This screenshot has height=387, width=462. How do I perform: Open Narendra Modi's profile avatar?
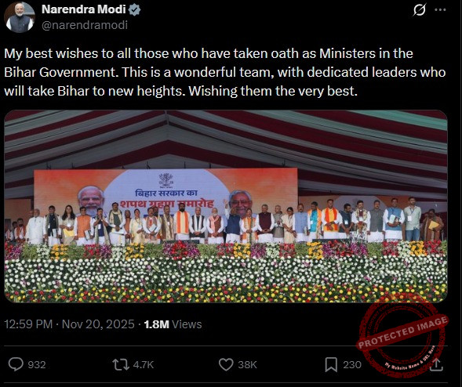tap(20, 17)
